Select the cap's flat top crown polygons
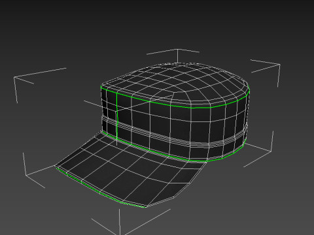Viewport: 314px width, 235px height. 175,84
